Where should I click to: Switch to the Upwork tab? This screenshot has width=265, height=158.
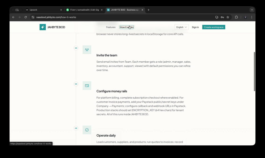pos(44,10)
